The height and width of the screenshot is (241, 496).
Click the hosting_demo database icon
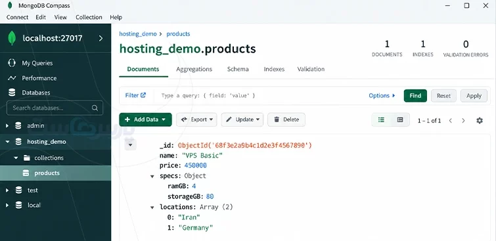coord(18,142)
